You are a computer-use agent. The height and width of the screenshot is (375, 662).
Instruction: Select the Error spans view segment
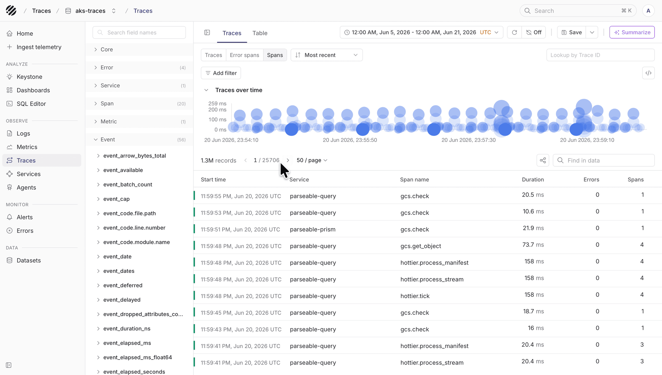pyautogui.click(x=244, y=55)
